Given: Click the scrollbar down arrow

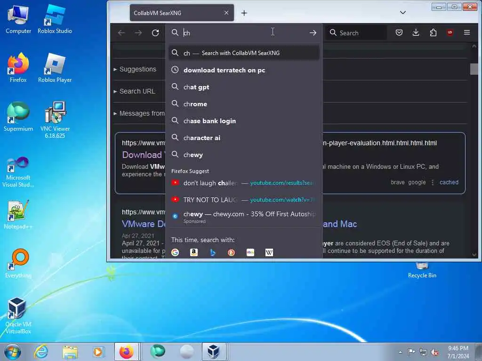Looking at the screenshot, I should (474, 254).
